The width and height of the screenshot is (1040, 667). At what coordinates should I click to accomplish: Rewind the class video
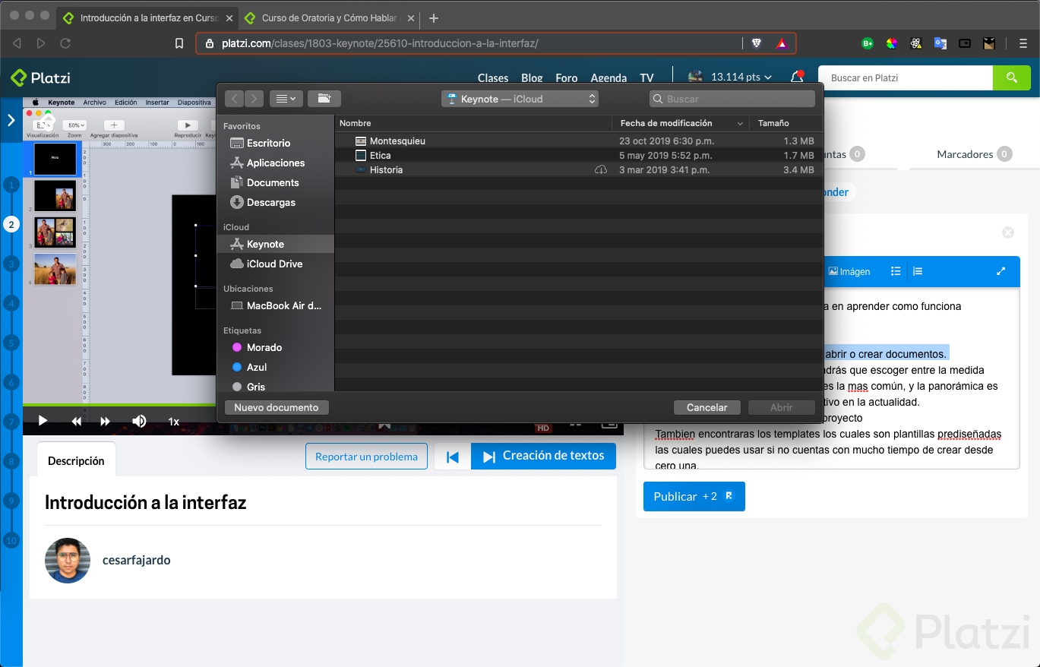76,421
